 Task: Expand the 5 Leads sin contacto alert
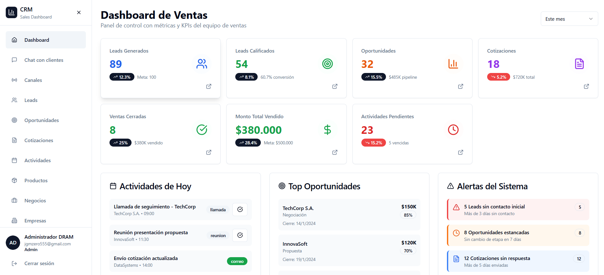(518, 210)
